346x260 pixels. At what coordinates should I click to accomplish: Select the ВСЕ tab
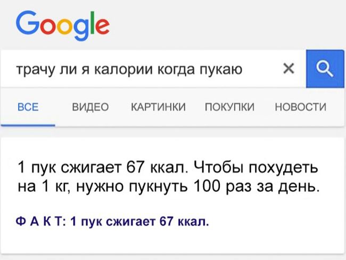[x=28, y=107]
